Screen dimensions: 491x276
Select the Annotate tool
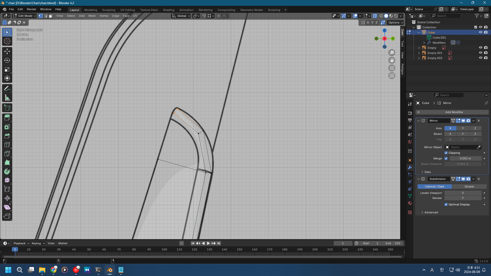point(7,88)
